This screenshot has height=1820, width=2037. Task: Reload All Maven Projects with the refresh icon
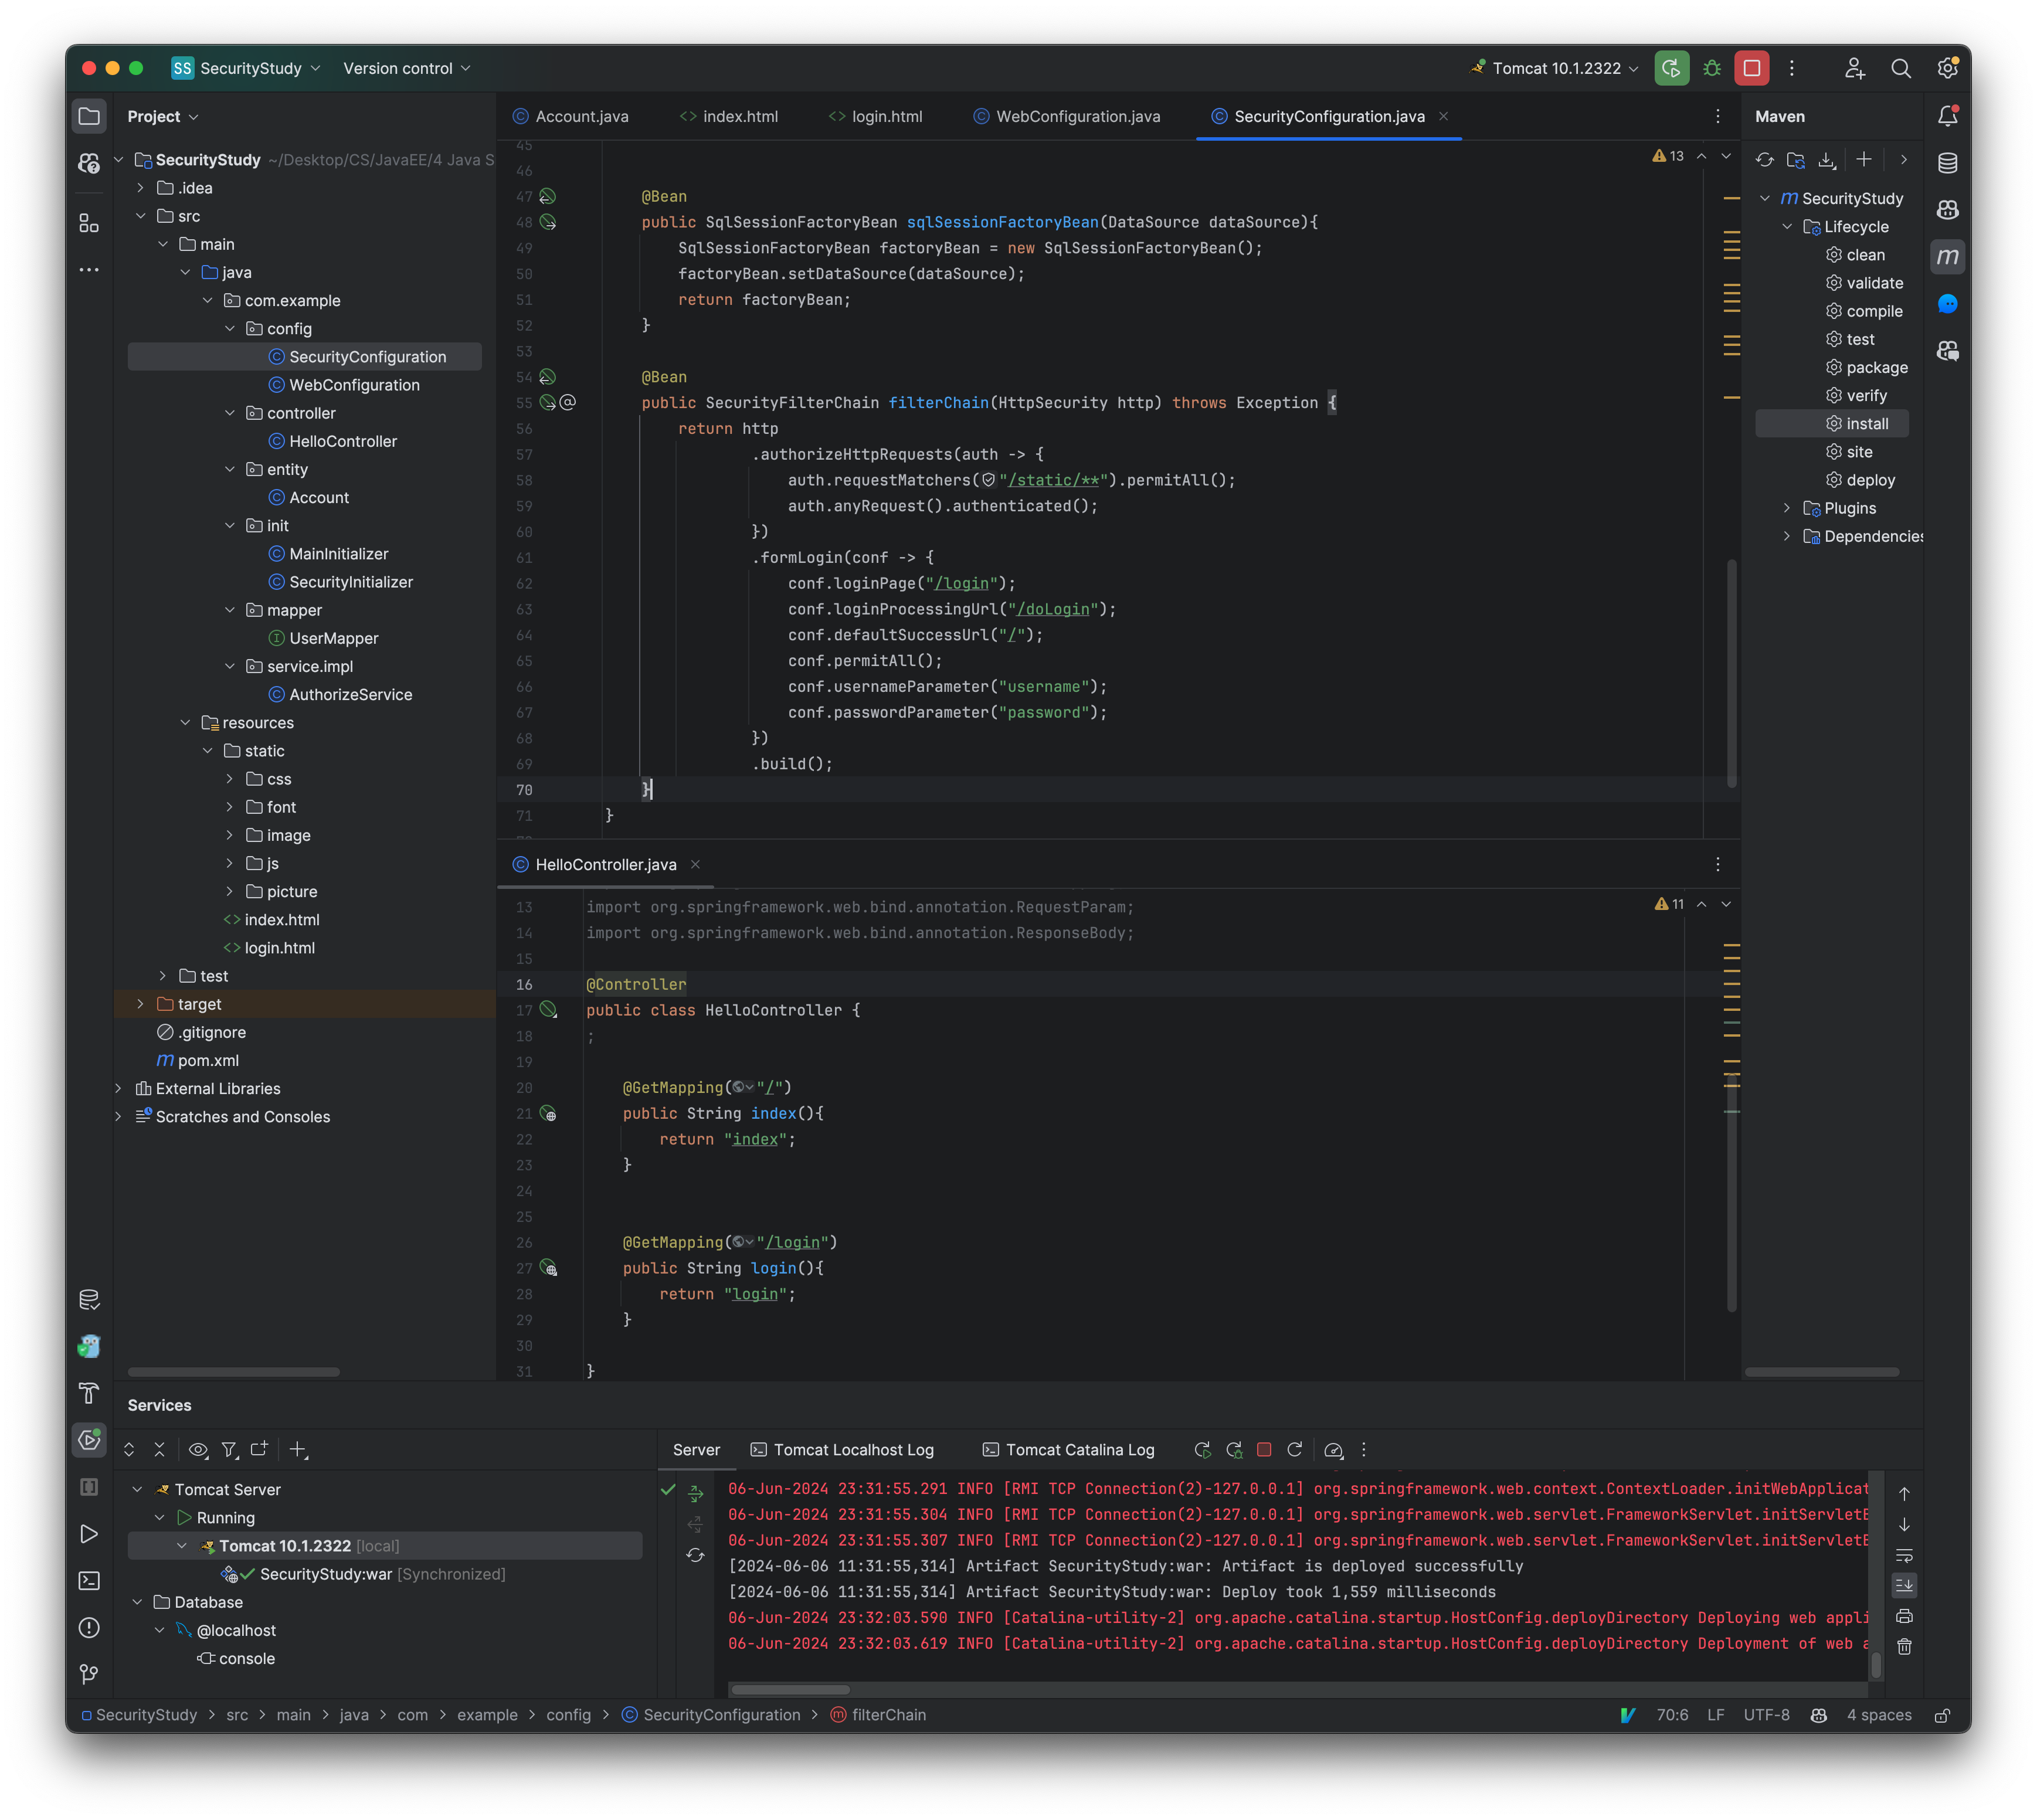1764,159
